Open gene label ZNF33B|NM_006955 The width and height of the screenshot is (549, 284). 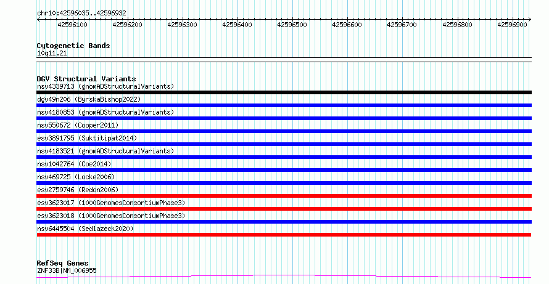[x=67, y=270]
